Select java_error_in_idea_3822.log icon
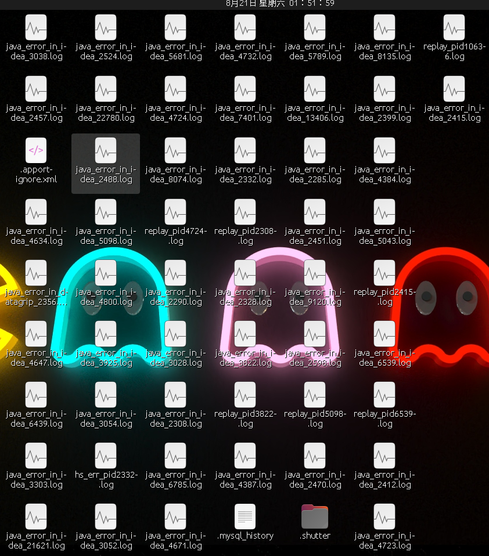489x556 pixels. coord(245,334)
